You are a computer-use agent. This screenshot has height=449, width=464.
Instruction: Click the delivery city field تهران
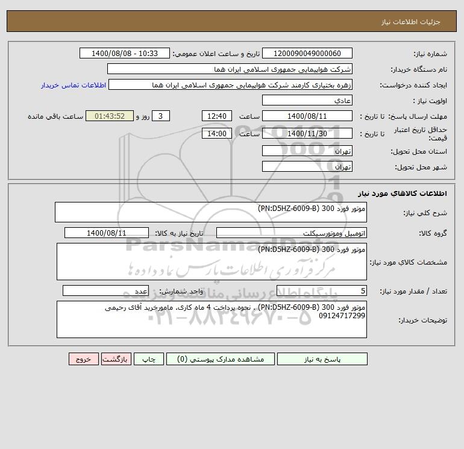point(307,166)
